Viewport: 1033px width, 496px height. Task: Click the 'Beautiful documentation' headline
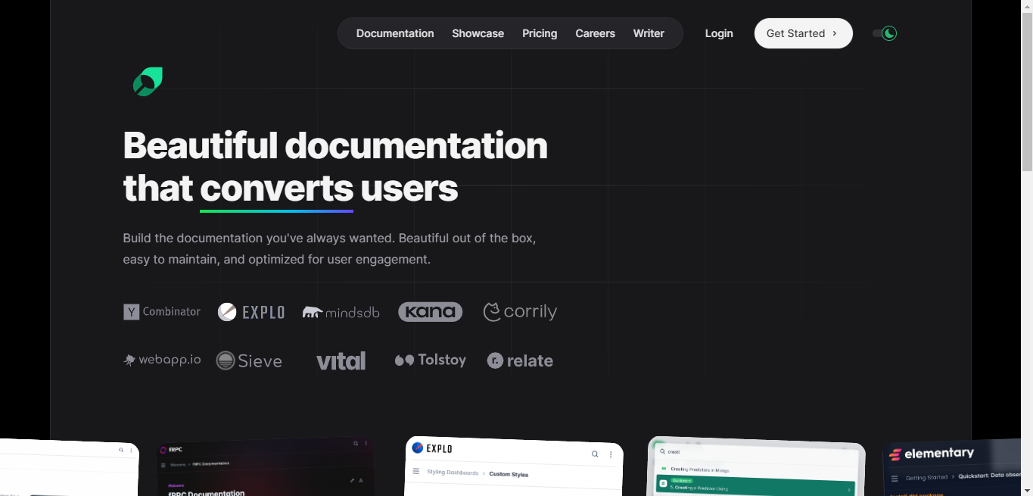335,145
